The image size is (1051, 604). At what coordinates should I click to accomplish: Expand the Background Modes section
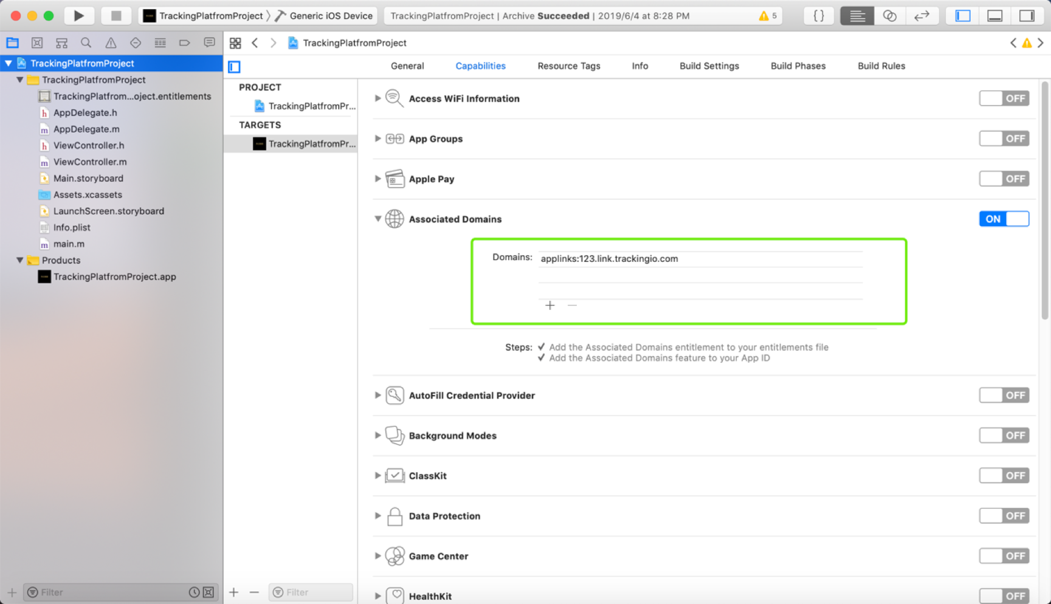tap(377, 435)
